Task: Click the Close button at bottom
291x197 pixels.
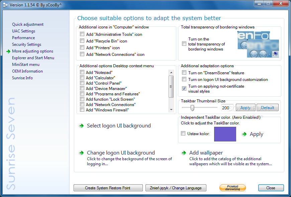Action: (x=271, y=188)
